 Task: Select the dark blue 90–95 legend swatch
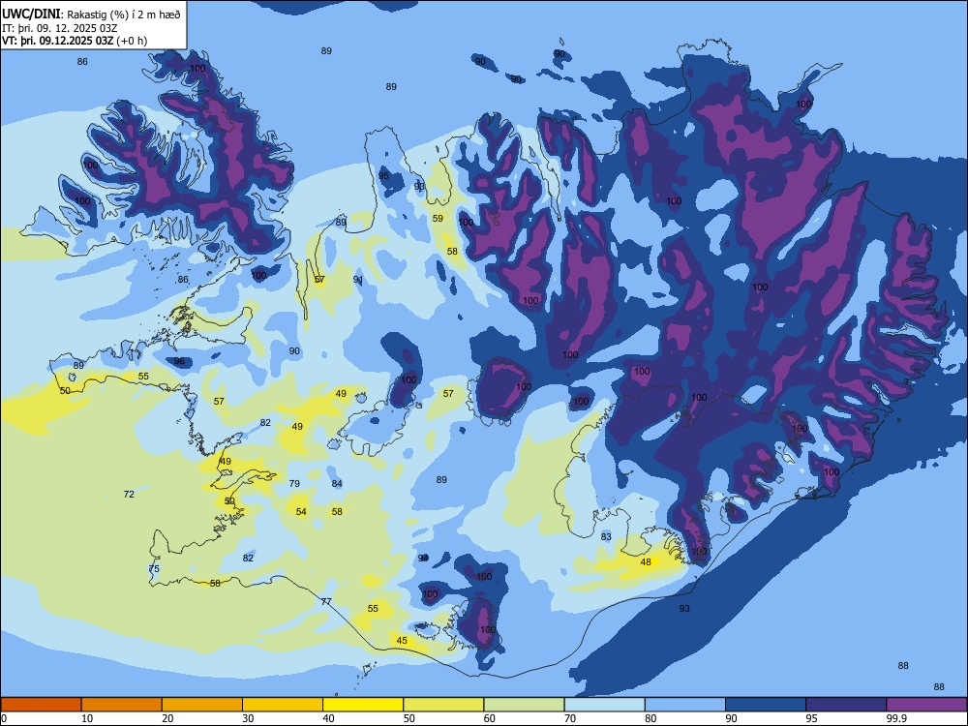(766, 705)
